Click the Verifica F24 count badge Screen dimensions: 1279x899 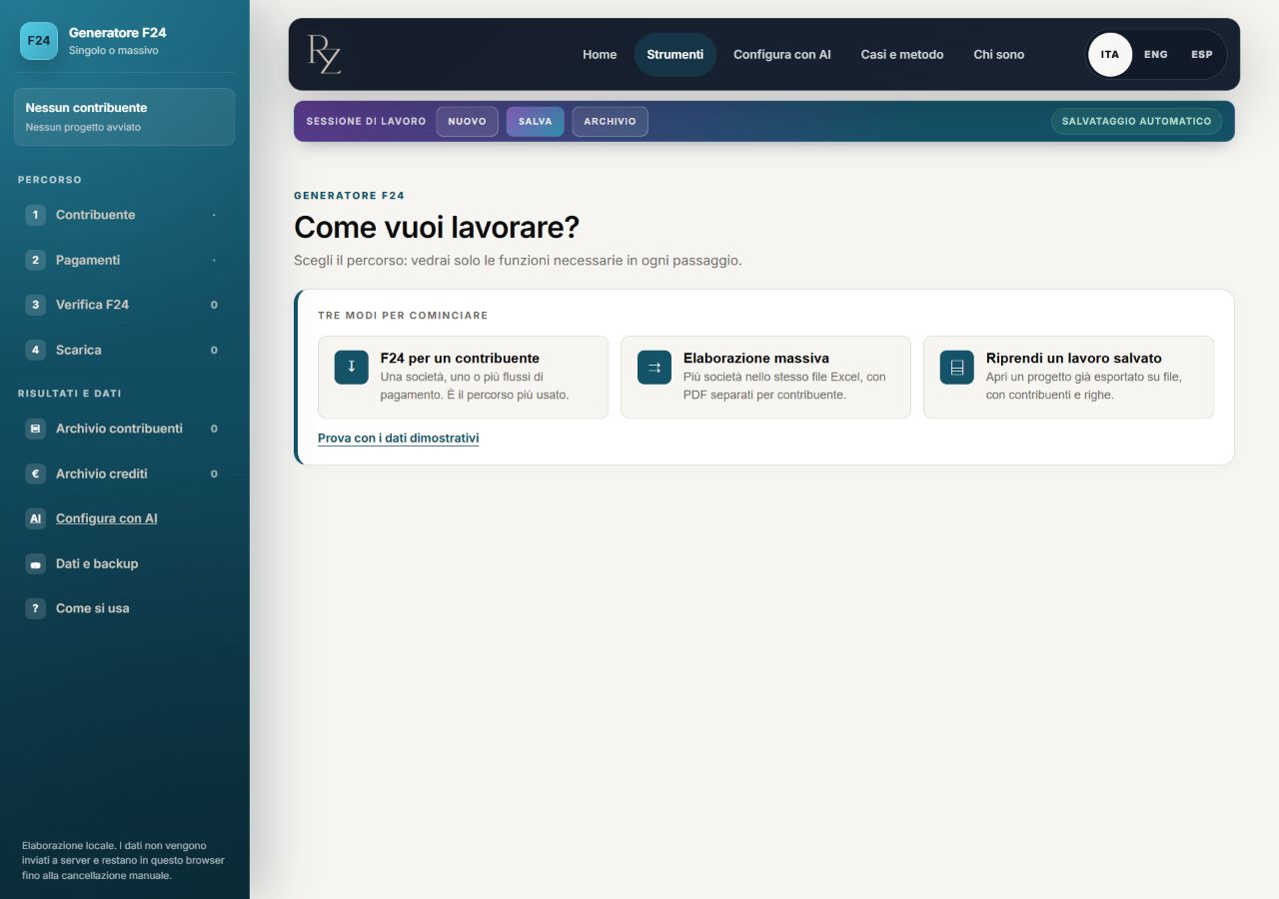214,305
